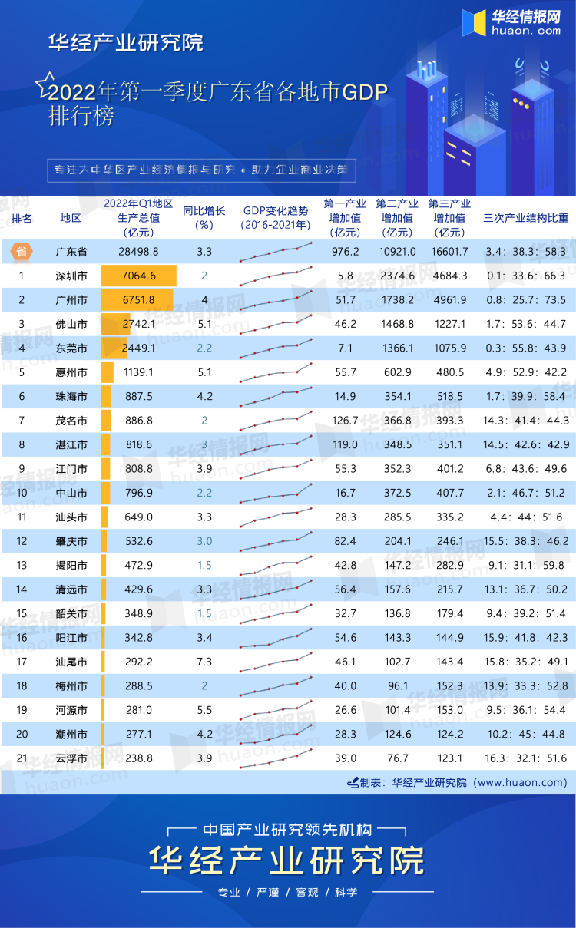The width and height of the screenshot is (576, 928).
Task: Select the GDP变化趋势 column header
Action: [276, 218]
